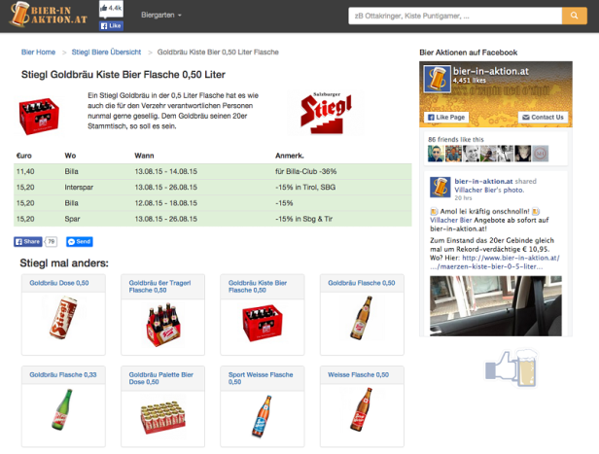Open Villacher Bier's photo link
The width and height of the screenshot is (599, 454).
489,190
